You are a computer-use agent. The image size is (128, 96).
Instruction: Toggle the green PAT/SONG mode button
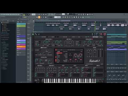(x=24, y=15)
